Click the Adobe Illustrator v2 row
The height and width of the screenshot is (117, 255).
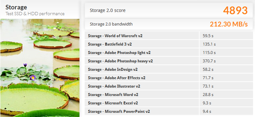click(169, 86)
